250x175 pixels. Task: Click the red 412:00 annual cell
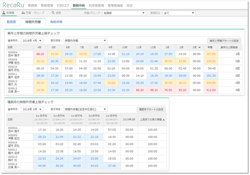[x=211, y=90]
